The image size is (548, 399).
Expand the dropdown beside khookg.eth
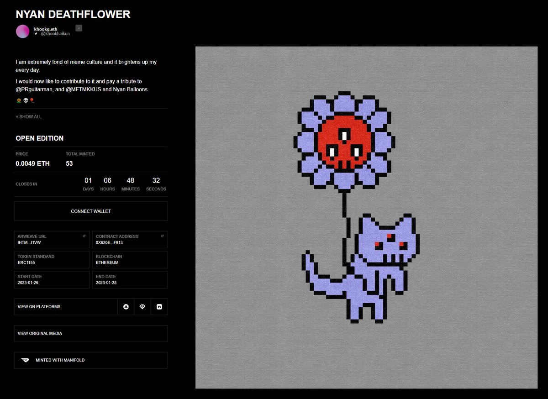[x=79, y=28]
